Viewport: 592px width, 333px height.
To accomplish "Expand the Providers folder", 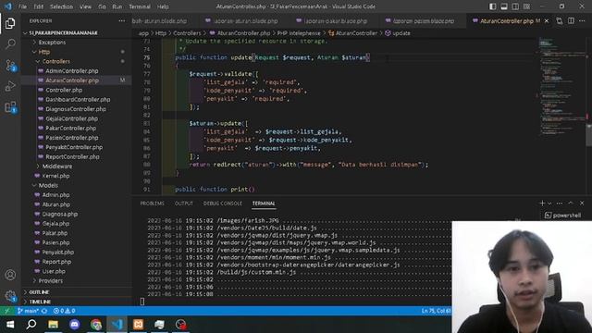I will click(50, 280).
